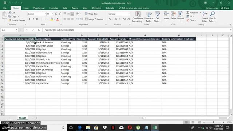Open the Calibri font name dropdown
The image size is (233, 131).
tap(45, 14)
